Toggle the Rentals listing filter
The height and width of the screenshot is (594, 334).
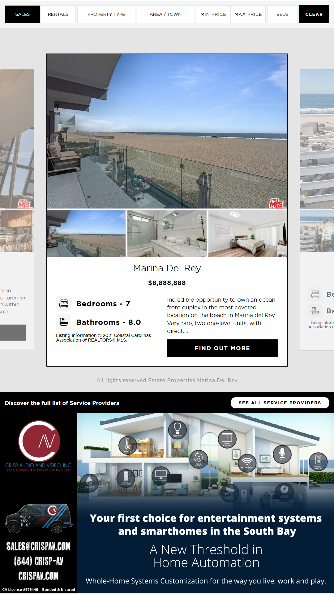[58, 14]
